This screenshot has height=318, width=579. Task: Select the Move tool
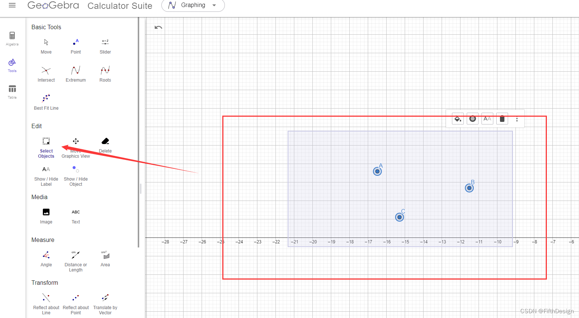coord(46,46)
